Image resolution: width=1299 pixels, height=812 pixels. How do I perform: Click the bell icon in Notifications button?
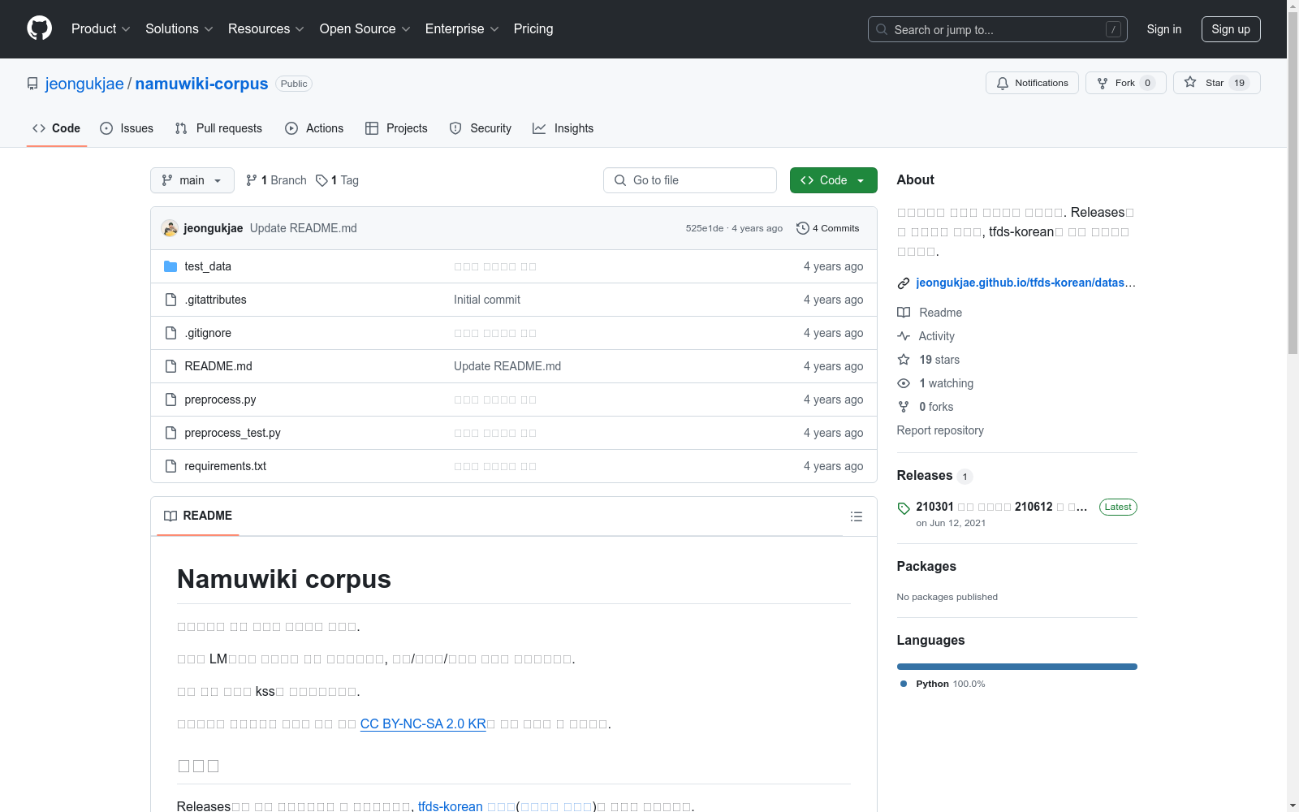pos(1003,83)
